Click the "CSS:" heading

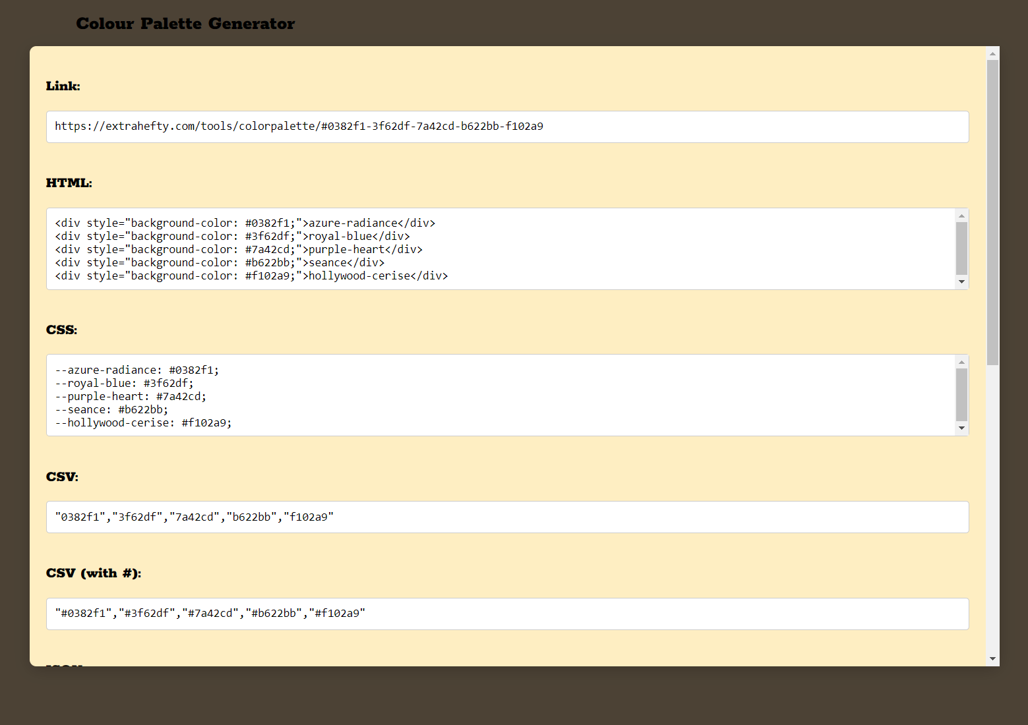(62, 330)
